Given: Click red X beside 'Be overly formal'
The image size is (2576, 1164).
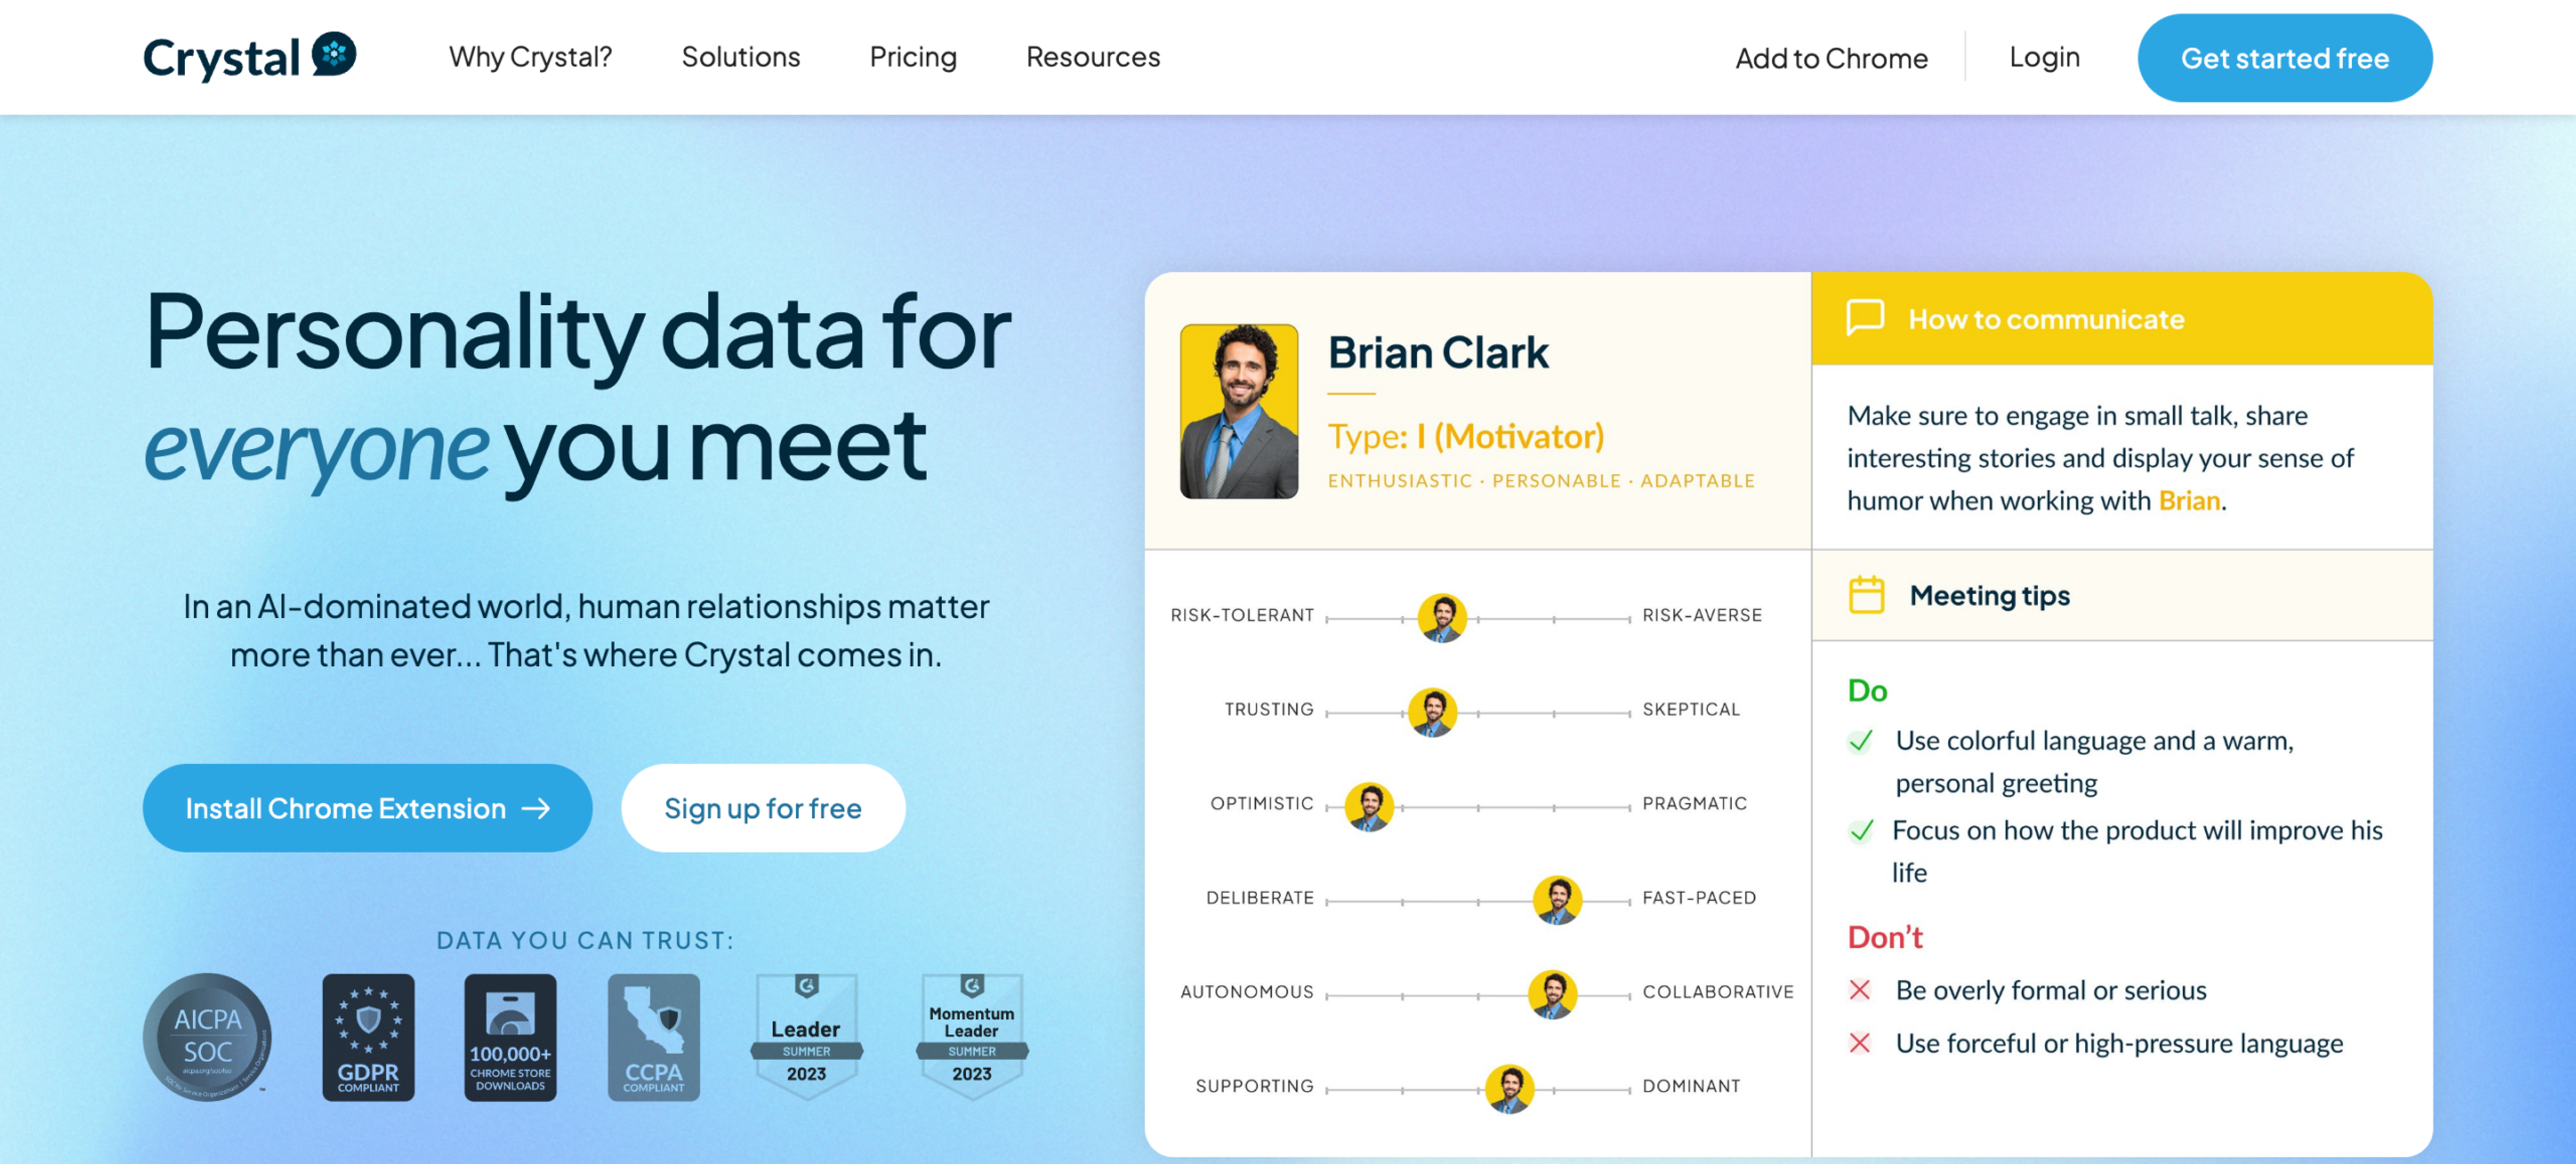Looking at the screenshot, I should coord(1860,989).
